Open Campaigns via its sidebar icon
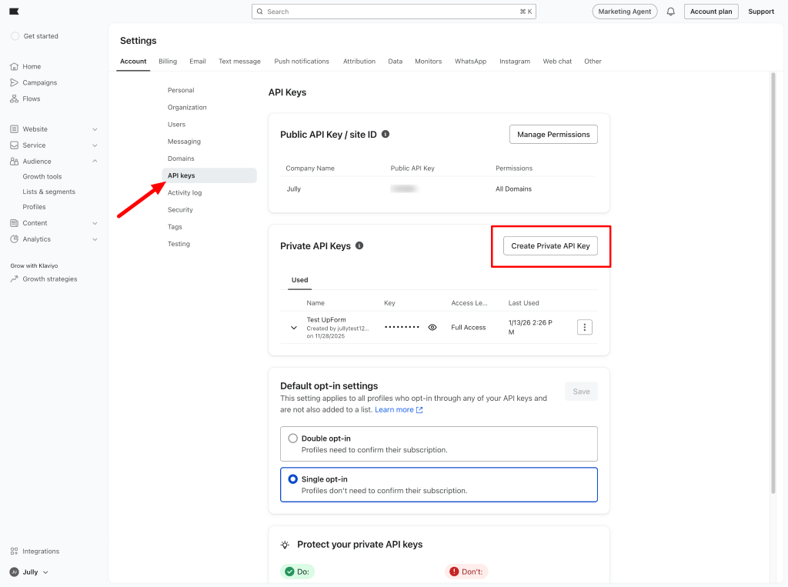This screenshot has height=587, width=788. click(14, 82)
